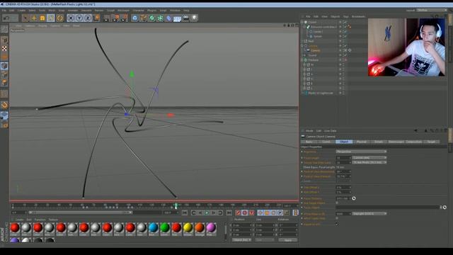Click the go to end playback button
This screenshot has height=255, width=453.
(x=229, y=212)
